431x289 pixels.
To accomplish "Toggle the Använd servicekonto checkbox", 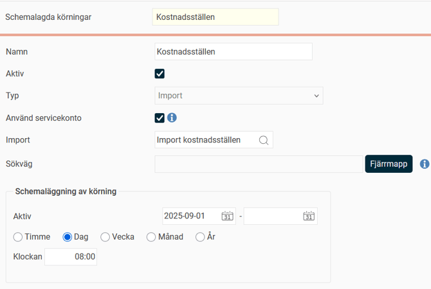I will tap(160, 118).
